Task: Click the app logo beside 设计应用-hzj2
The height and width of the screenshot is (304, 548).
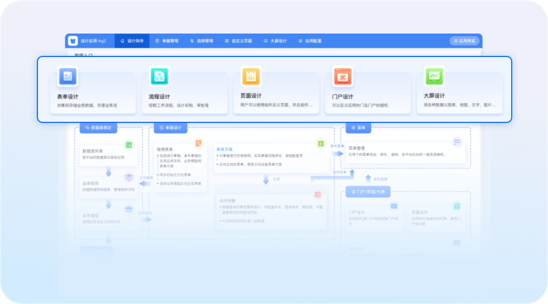Action: [73, 41]
